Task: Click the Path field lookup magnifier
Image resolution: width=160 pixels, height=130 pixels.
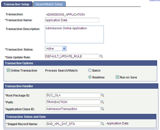Action: [x=103, y=102]
